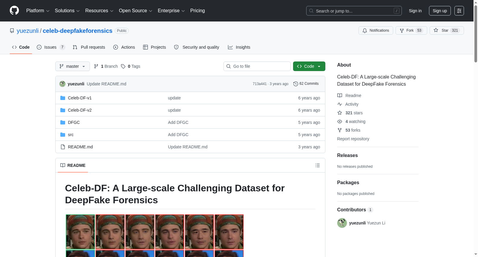Click the magnifier icon in the search bar

click(x=311, y=11)
